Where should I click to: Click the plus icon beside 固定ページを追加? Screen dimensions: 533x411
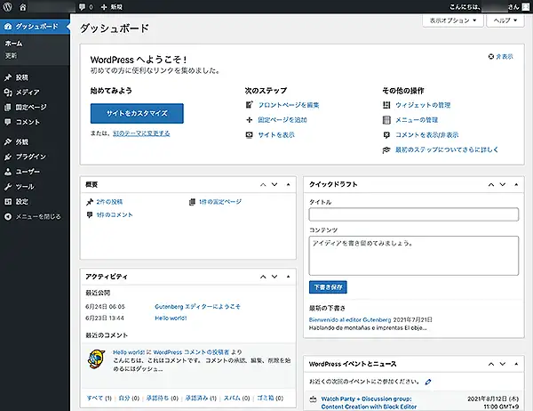pyautogui.click(x=250, y=120)
